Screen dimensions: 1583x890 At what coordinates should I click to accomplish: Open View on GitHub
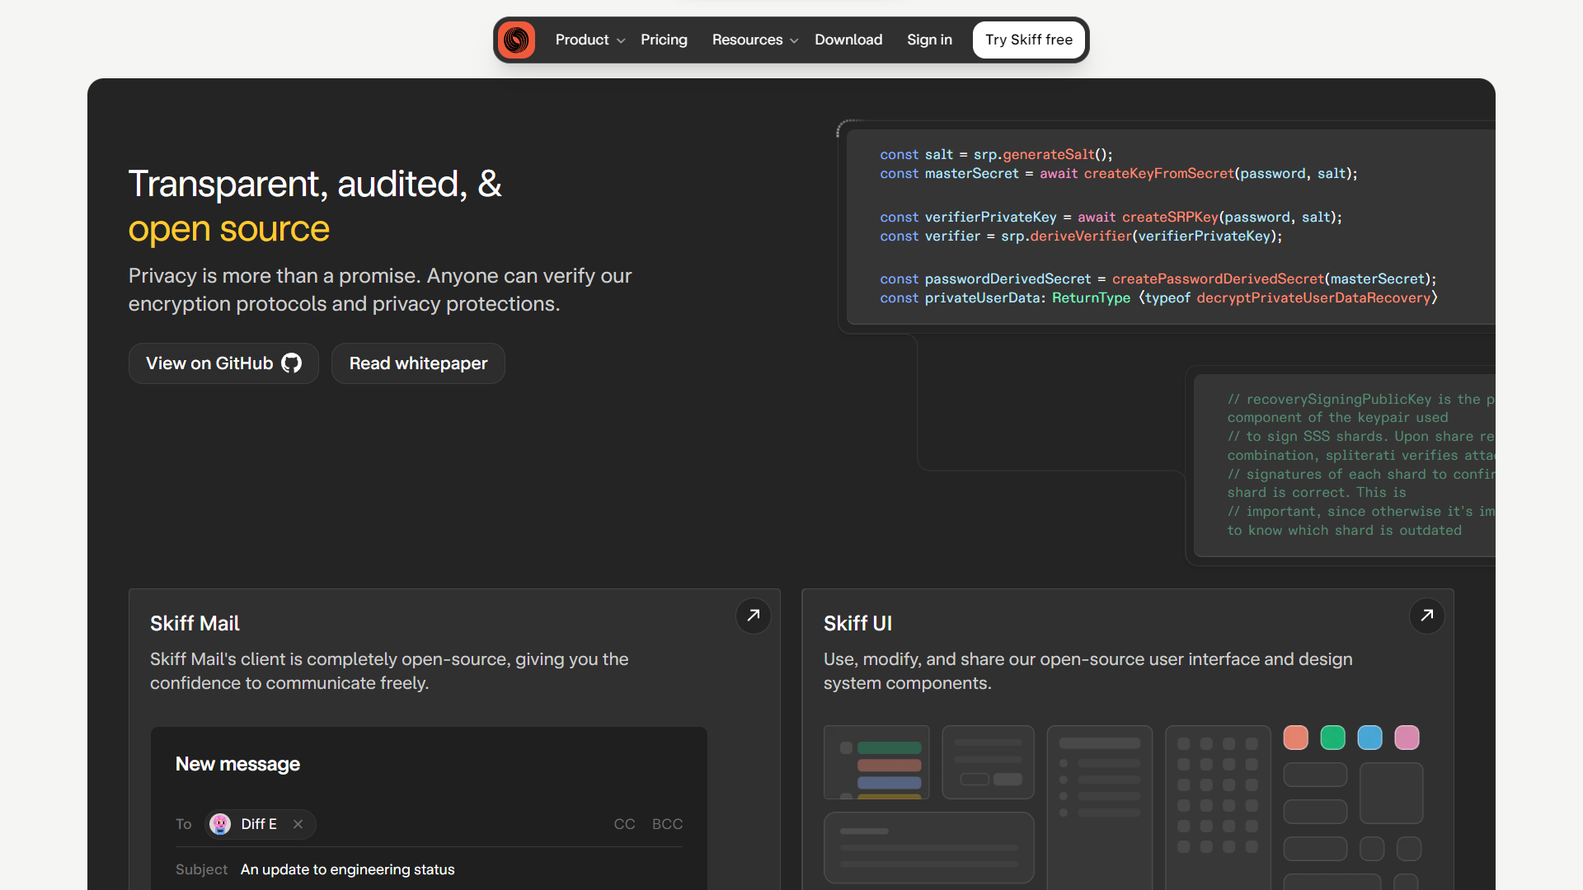click(x=223, y=363)
